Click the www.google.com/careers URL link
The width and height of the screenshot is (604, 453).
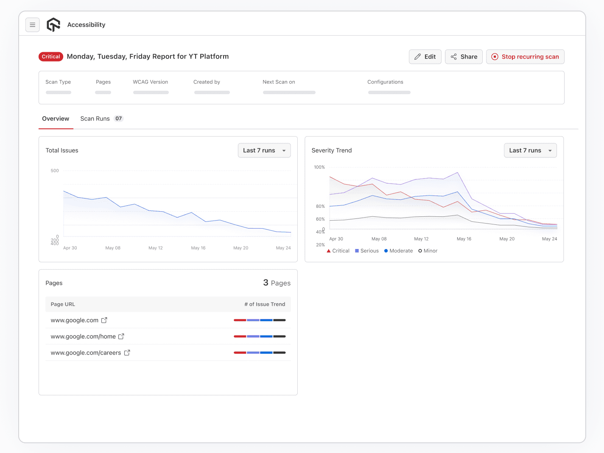[86, 352]
